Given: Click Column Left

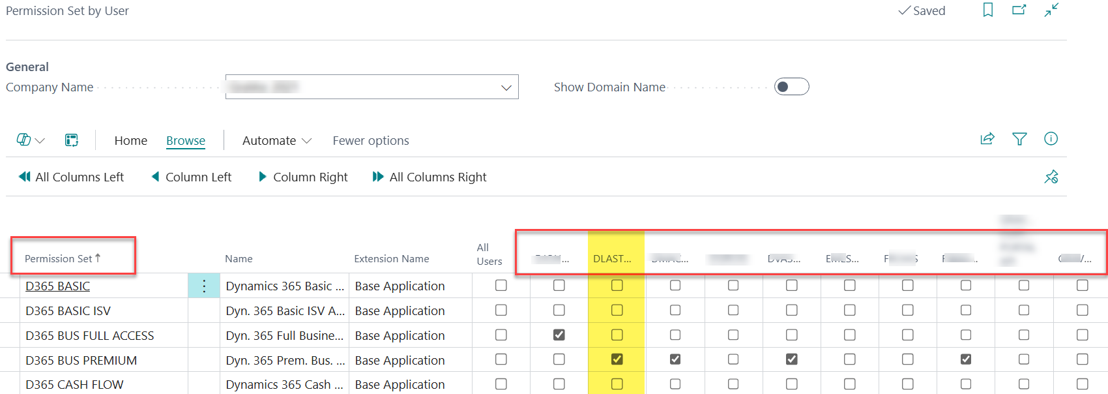Looking at the screenshot, I should (191, 177).
